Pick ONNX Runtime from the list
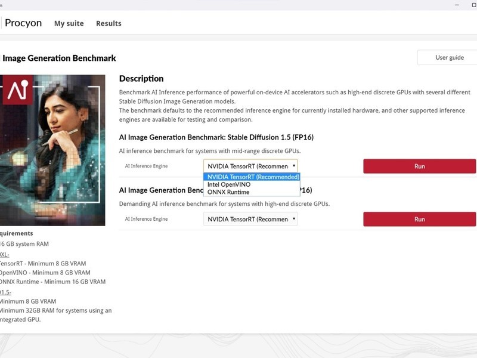 [252, 192]
